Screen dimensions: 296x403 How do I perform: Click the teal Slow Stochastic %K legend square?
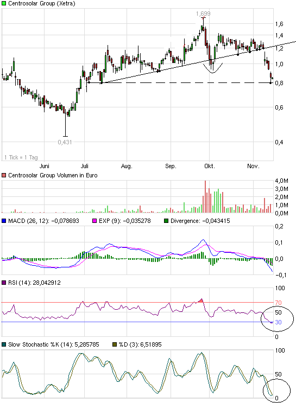[x=4, y=344]
